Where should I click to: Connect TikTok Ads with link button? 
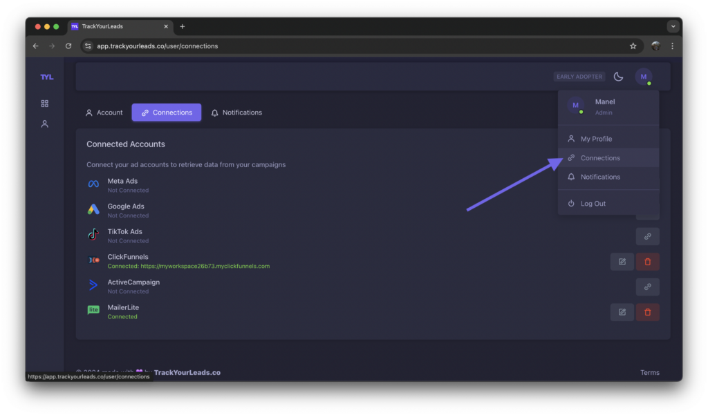(x=647, y=236)
